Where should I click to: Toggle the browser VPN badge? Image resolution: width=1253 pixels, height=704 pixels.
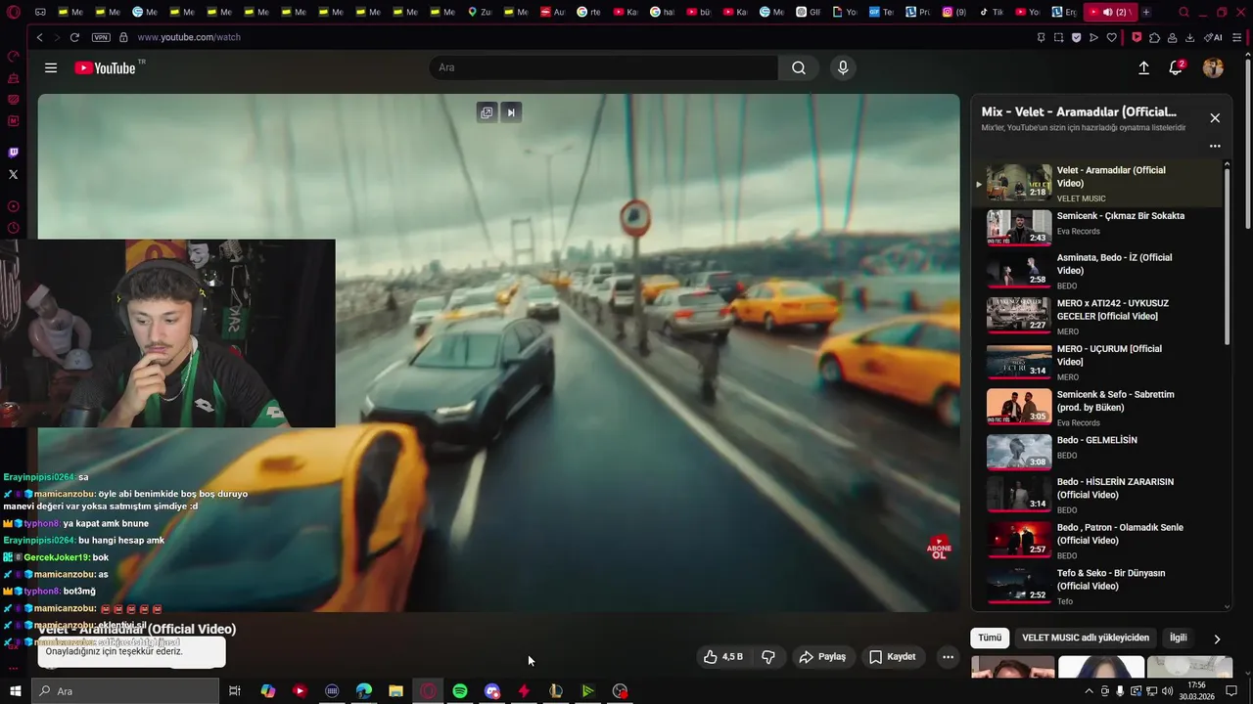tap(101, 37)
